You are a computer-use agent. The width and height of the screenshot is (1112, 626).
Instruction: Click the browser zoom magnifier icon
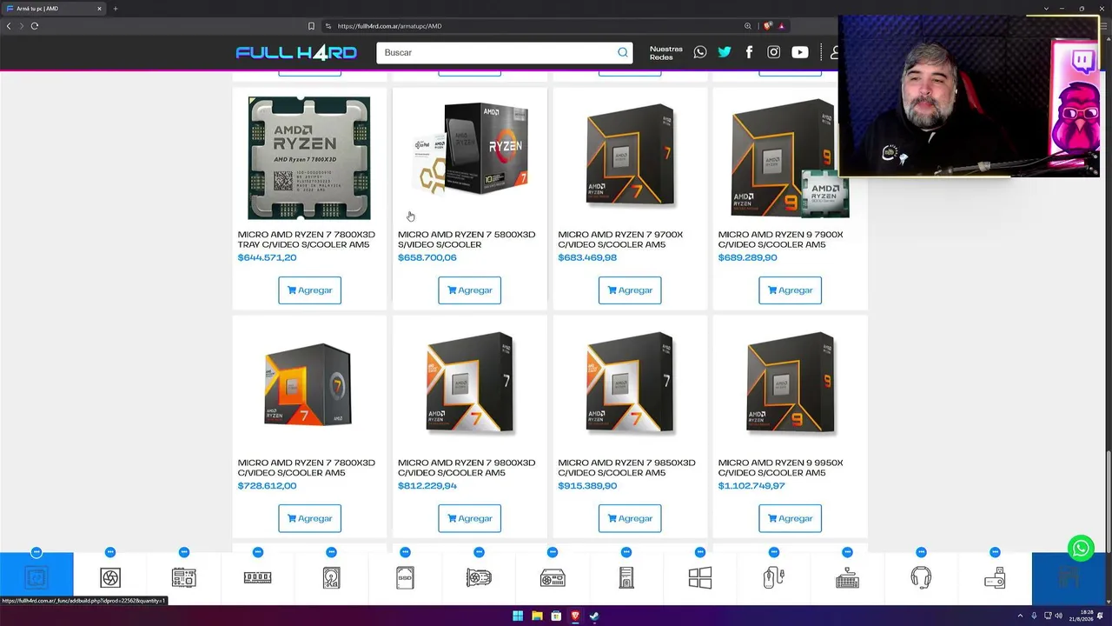tap(748, 26)
